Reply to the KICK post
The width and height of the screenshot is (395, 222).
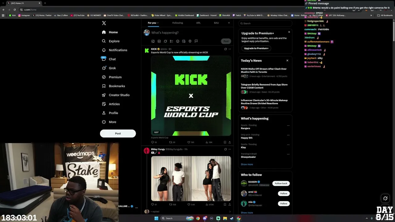tap(154, 142)
